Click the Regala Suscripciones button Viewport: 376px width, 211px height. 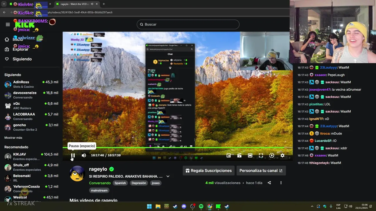(x=209, y=171)
